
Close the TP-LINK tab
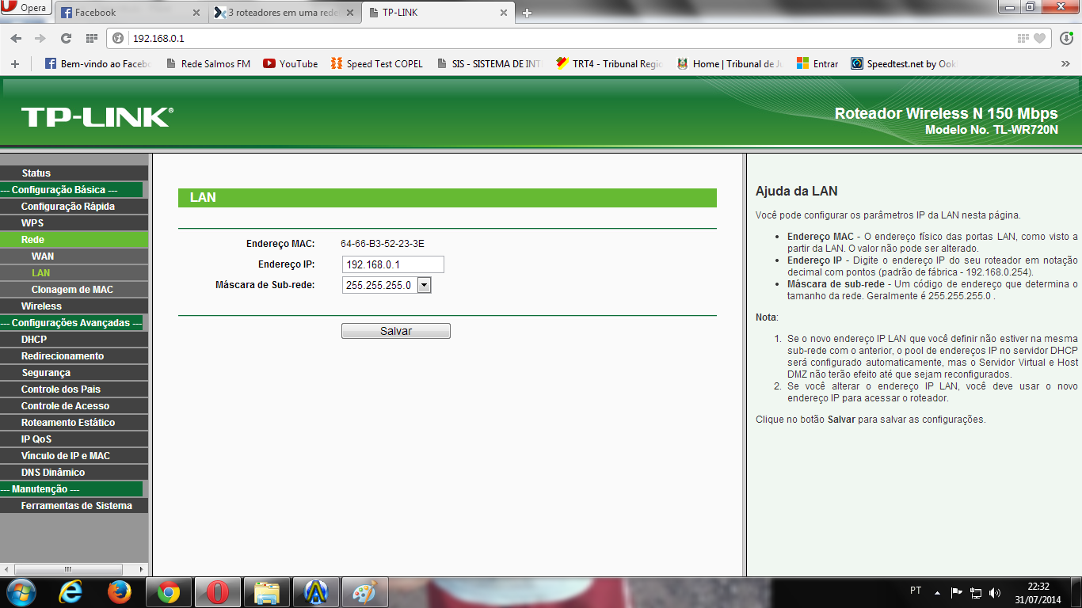(504, 13)
